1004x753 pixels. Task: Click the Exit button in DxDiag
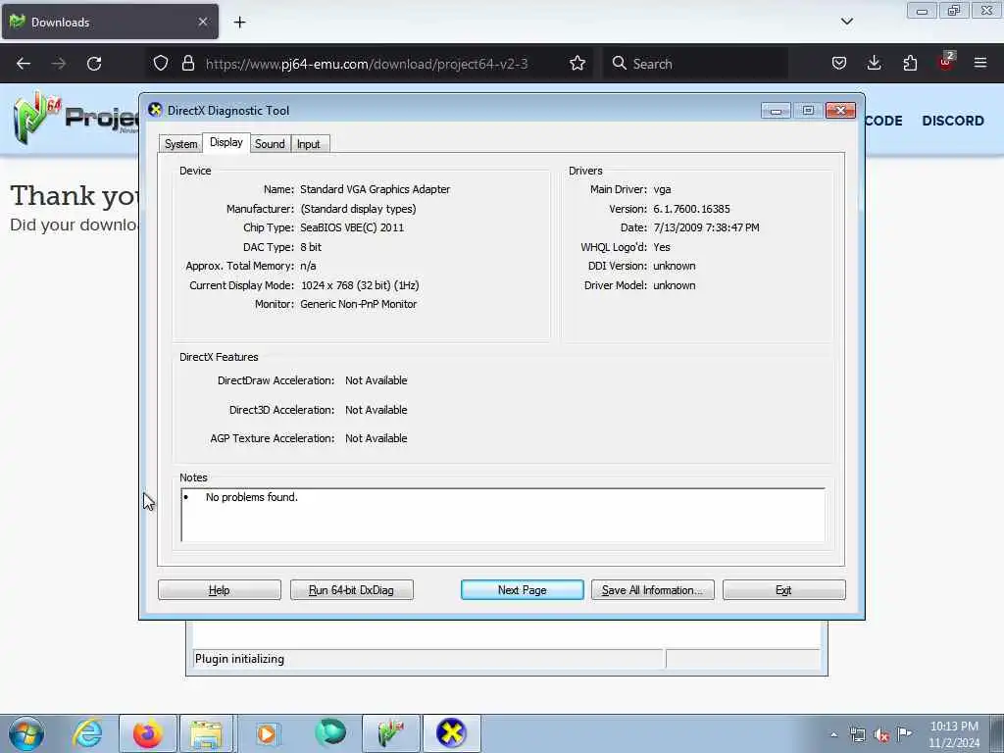click(783, 590)
